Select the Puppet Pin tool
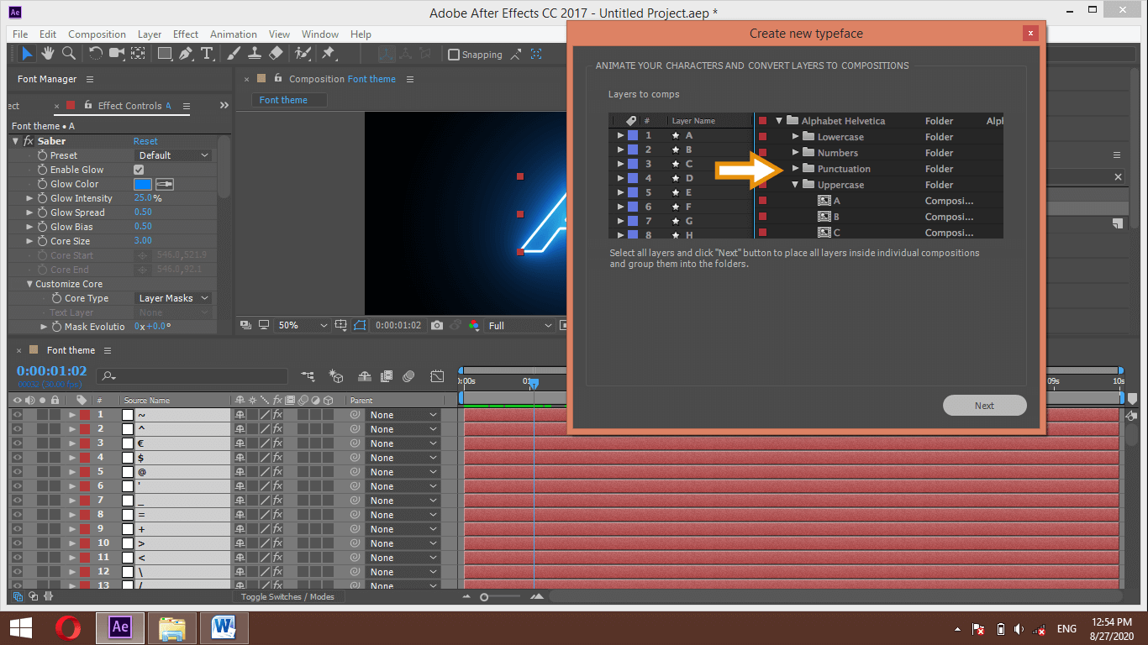Image resolution: width=1148 pixels, height=645 pixels. tap(329, 54)
